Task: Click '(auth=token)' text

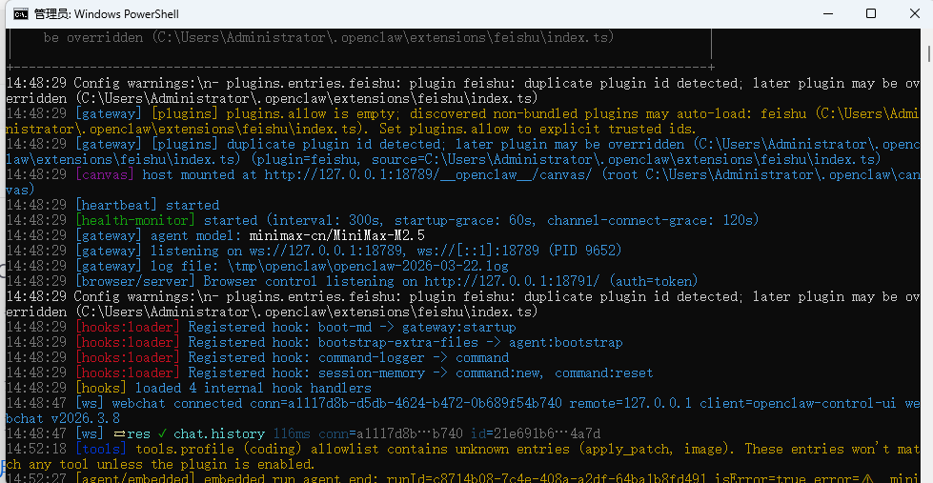Action: point(653,281)
